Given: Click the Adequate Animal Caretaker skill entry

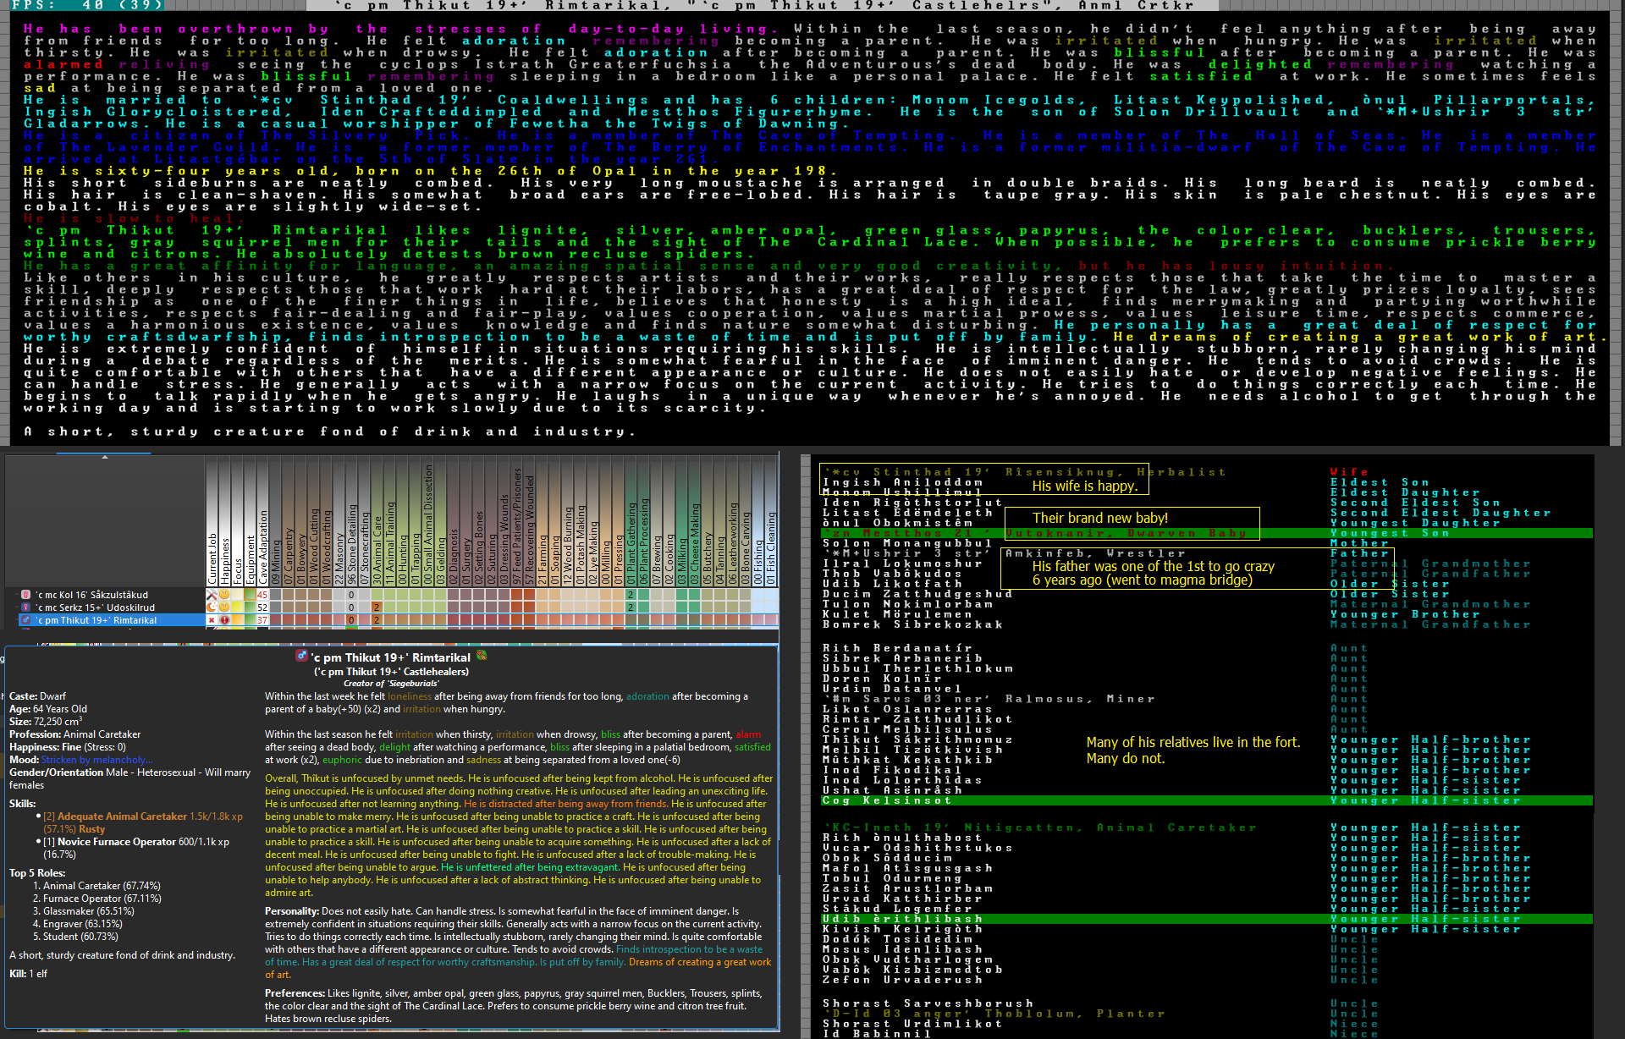Looking at the screenshot, I should click(x=122, y=816).
